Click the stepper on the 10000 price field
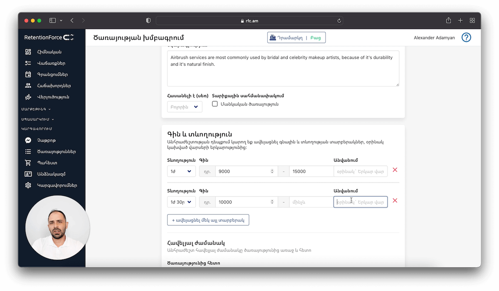 click(x=272, y=202)
